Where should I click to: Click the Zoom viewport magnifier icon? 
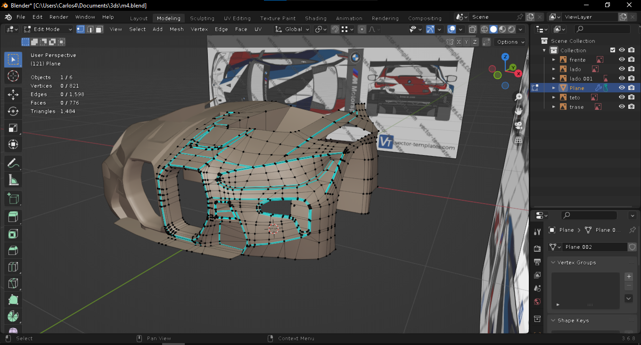pos(518,97)
